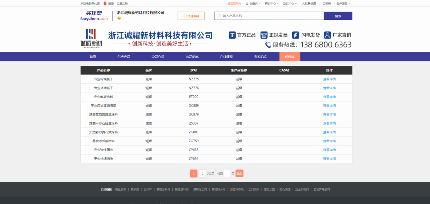This screenshot has width=430, height=204.
Task: Click the 确定 pagination button
Action: [240, 174]
